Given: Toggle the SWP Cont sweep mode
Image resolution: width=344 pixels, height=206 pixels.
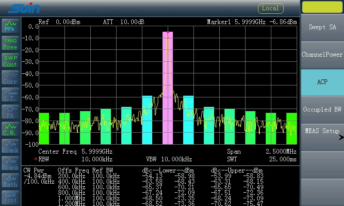Looking at the screenshot, I should (x=10, y=61).
